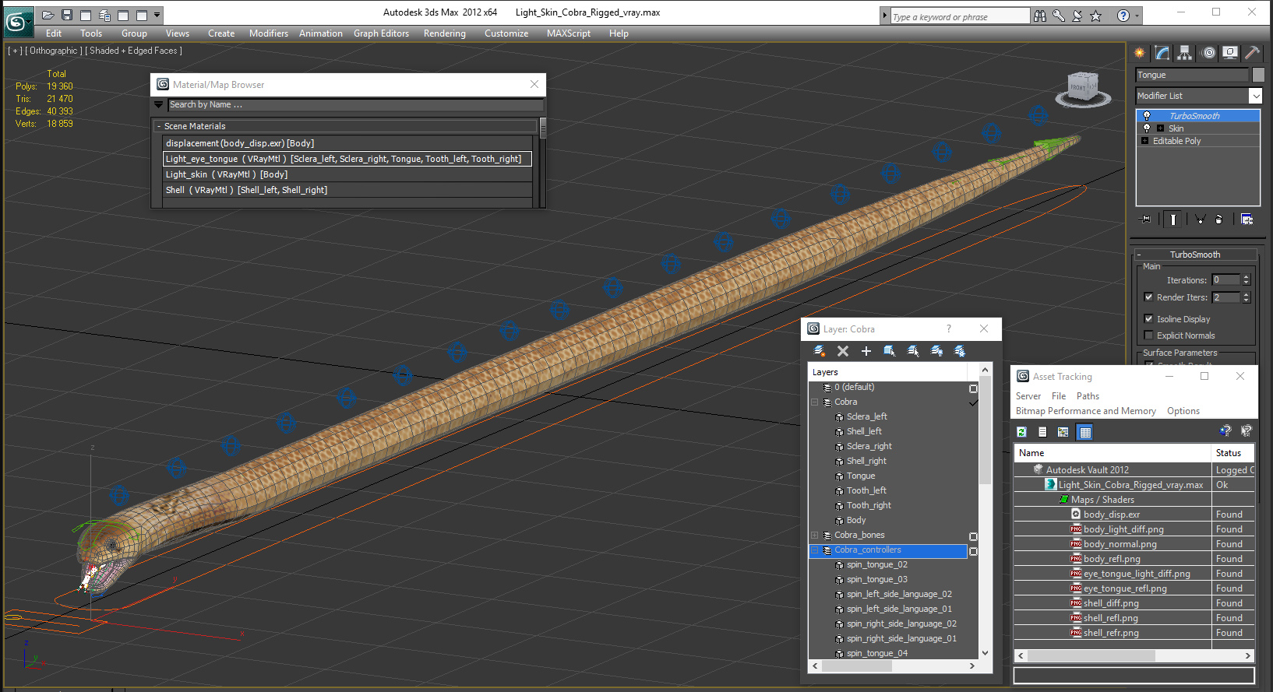The height and width of the screenshot is (692, 1273).
Task: Click Select Highlighted Objects icon in Layer dialog
Action: [890, 351]
